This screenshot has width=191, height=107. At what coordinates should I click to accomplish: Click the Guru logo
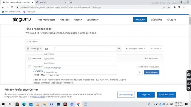click(x=22, y=20)
